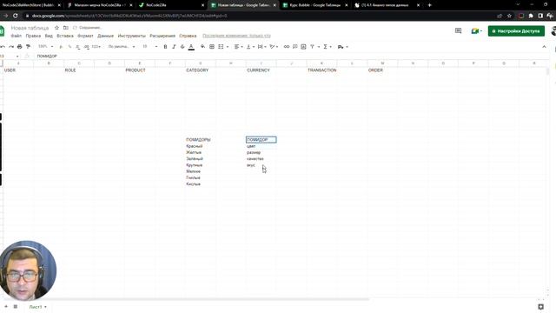The image size is (556, 313).
Task: Collapse the toolbar with chevron up
Action: 545,46
